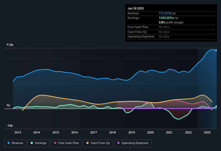Click the ₹434.207m earnings value in tooltip
Image resolution: width=221 pixels, height=151 pixels.
coord(166,18)
